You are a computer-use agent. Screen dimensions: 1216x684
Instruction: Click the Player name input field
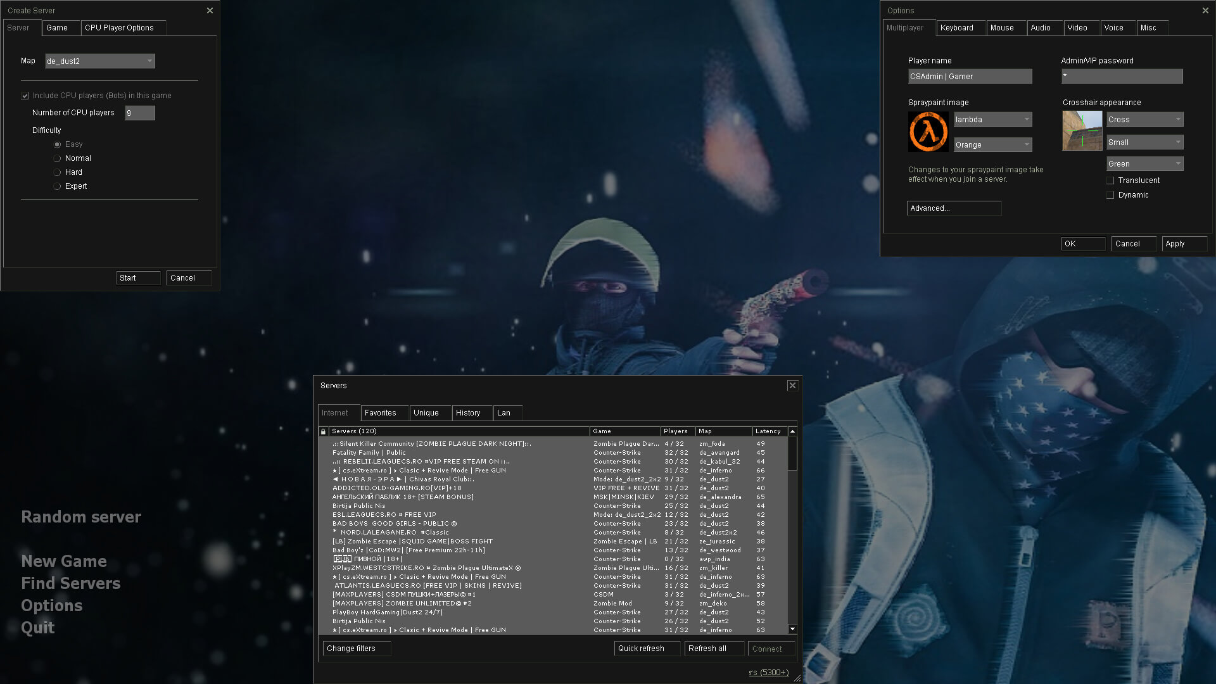[x=969, y=77]
